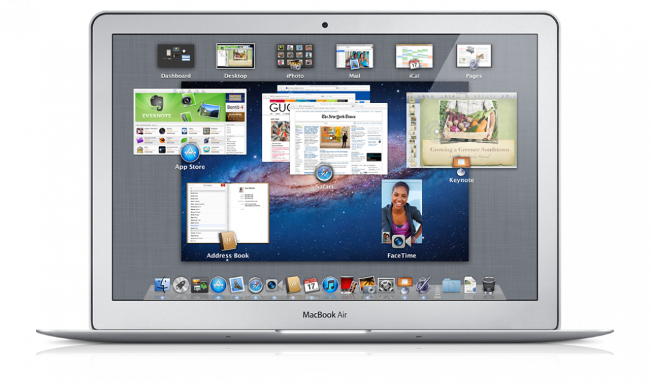
Task: Open the App Store icon in the Dock
Action: [x=218, y=285]
